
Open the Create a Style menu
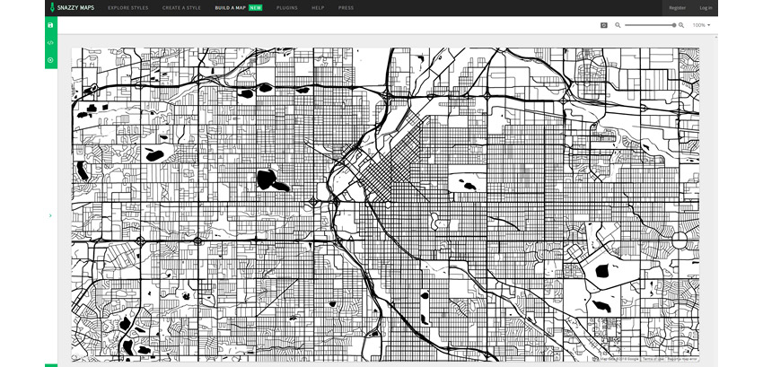182,7
